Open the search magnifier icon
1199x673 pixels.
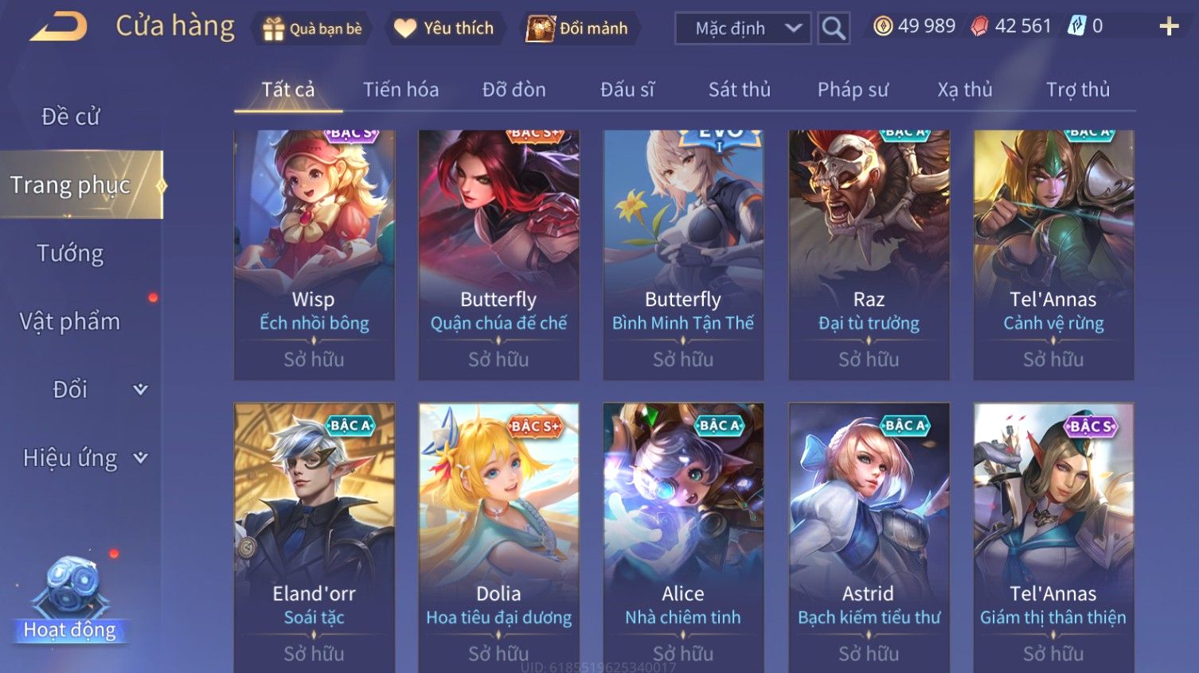point(834,29)
